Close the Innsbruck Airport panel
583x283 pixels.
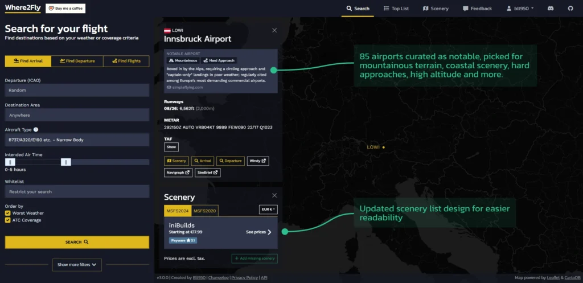pyautogui.click(x=274, y=30)
